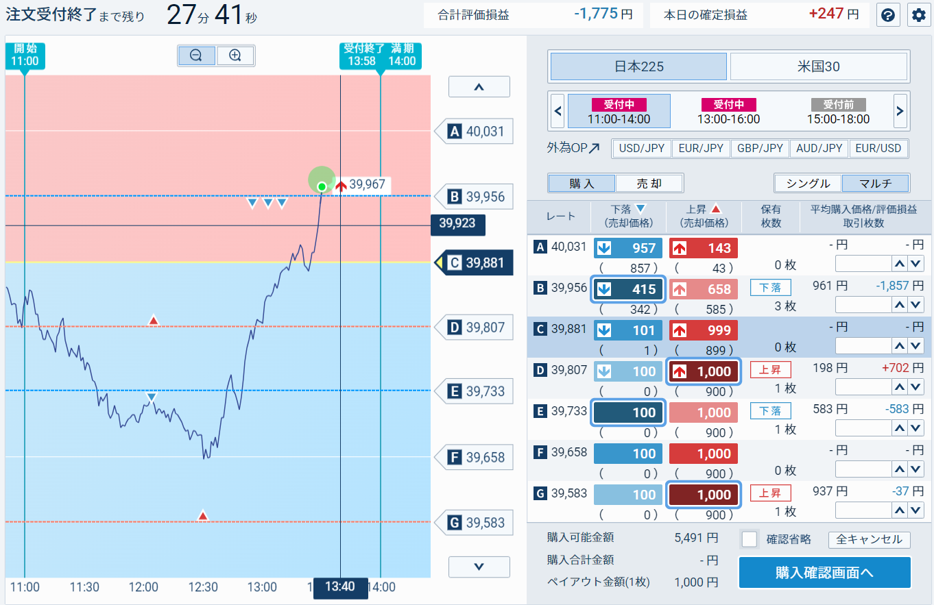Open external 外為OP arrow link icon

[x=594, y=148]
